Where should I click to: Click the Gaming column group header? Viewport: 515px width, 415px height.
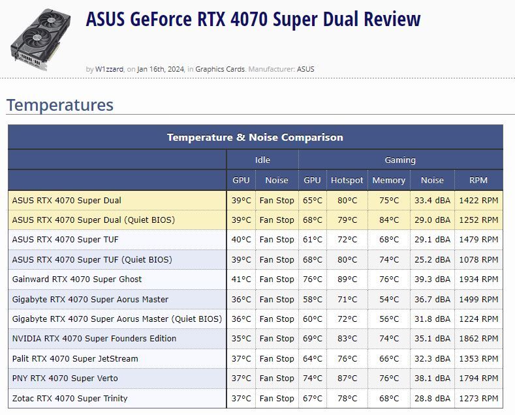pos(400,160)
